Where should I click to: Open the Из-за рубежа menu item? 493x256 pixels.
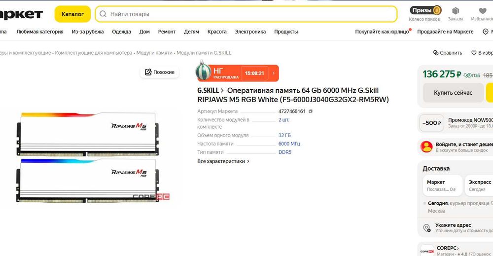tap(88, 32)
